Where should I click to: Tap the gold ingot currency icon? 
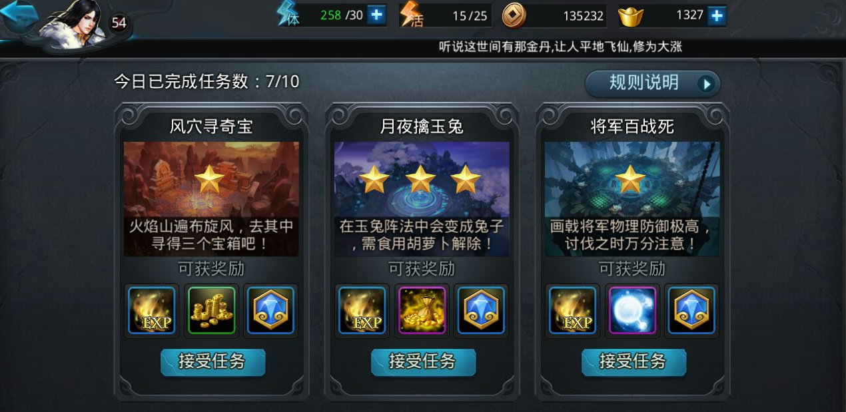[x=631, y=16]
